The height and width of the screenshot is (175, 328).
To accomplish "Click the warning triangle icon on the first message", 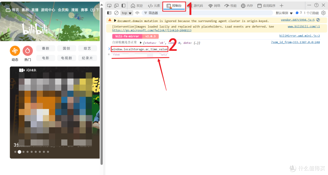I will tap(110, 20).
